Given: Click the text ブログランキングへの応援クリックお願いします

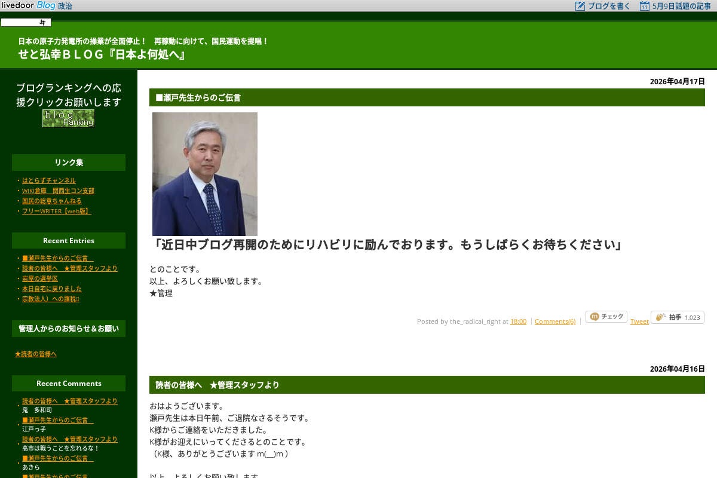Looking at the screenshot, I should 69,95.
